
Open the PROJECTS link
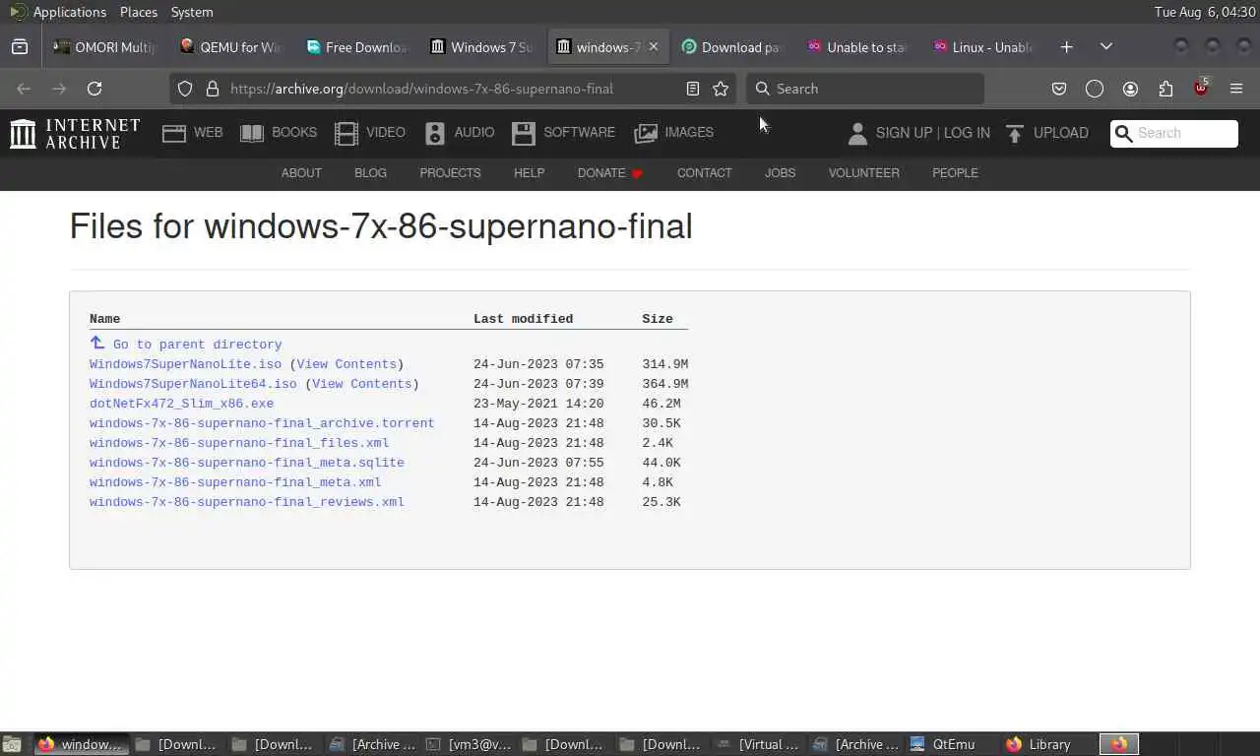(450, 172)
